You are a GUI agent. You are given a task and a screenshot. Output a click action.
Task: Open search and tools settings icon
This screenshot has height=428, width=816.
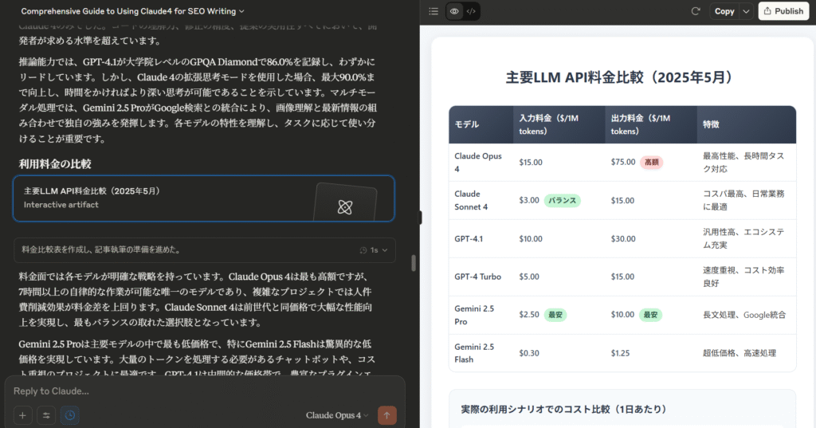[46, 415]
